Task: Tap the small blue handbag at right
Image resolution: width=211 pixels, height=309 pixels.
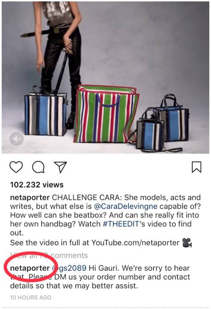Action: tap(149, 131)
